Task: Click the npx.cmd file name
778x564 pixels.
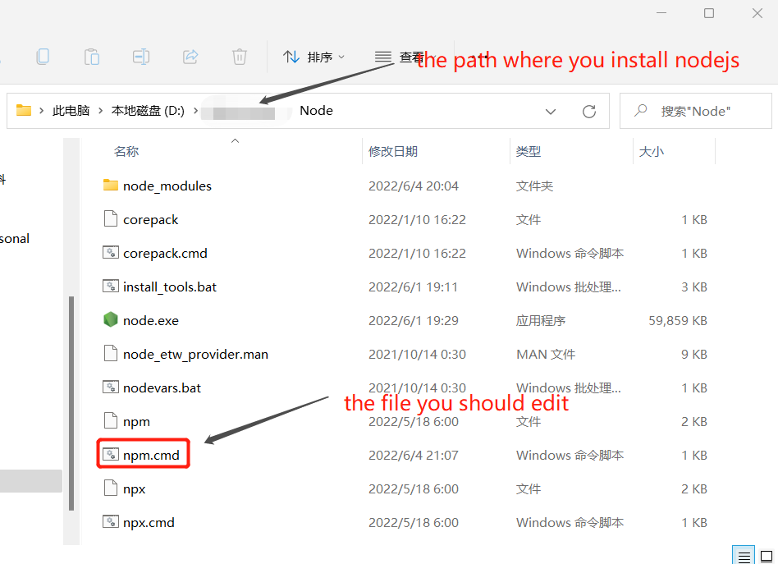Action: click(x=149, y=523)
